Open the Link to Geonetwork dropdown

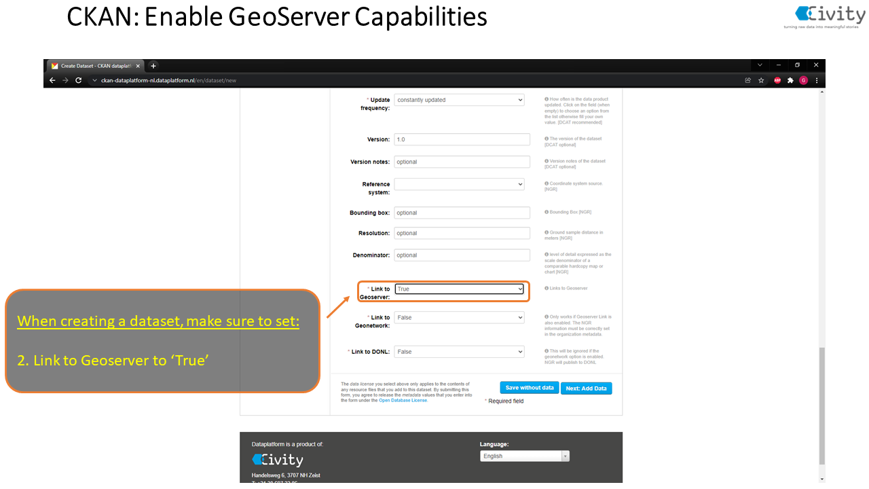[x=460, y=317]
